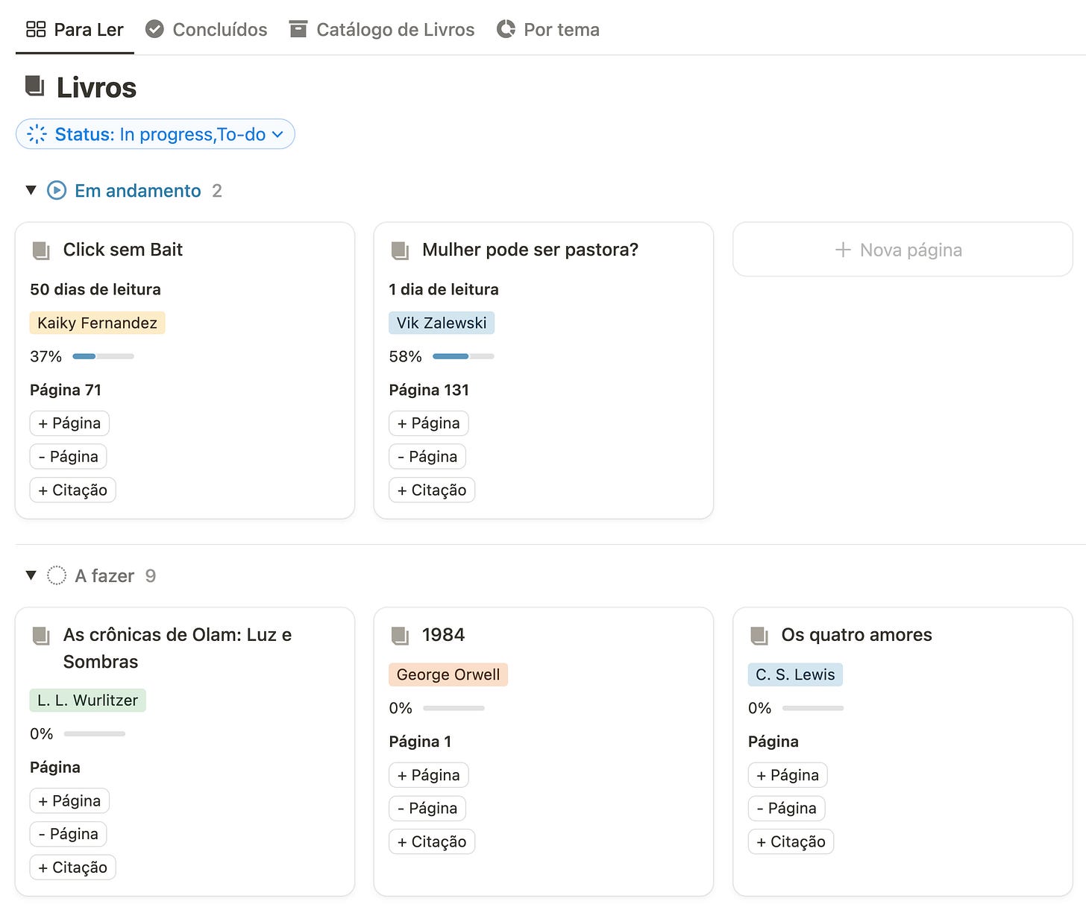Collapse the A fazer group
The width and height of the screenshot is (1086, 910).
pyautogui.click(x=31, y=575)
